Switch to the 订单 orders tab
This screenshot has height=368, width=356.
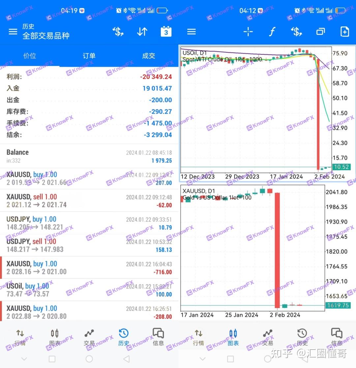coord(89,56)
